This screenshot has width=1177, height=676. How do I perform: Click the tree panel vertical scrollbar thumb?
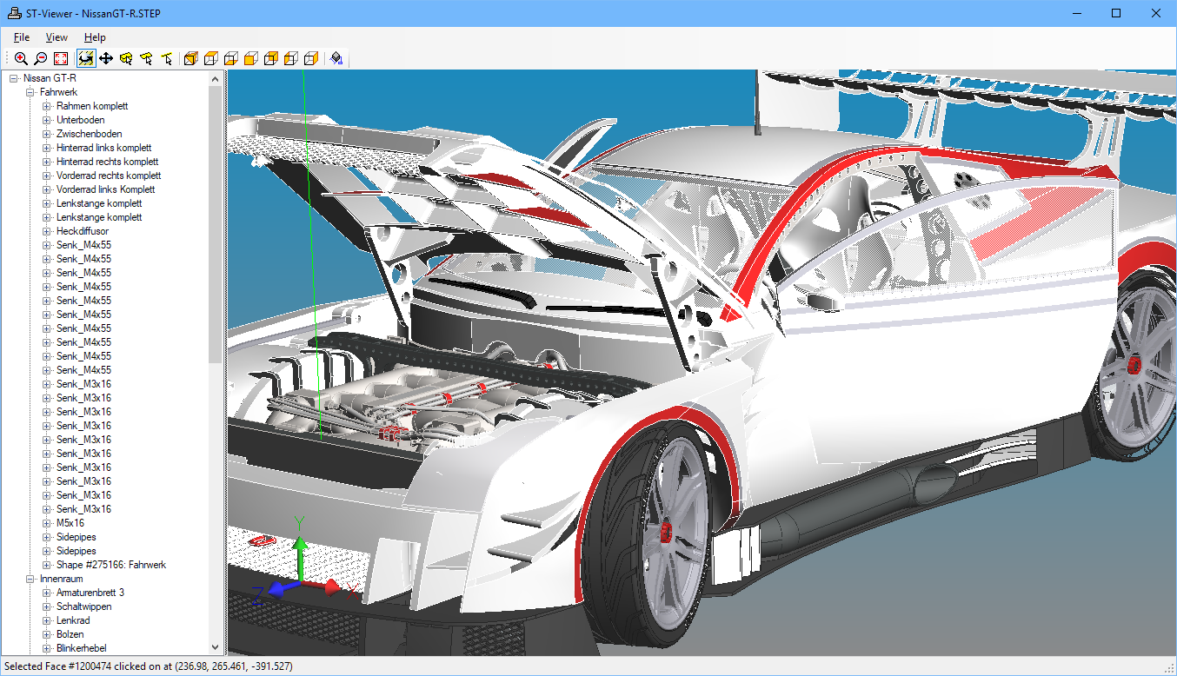[216, 224]
